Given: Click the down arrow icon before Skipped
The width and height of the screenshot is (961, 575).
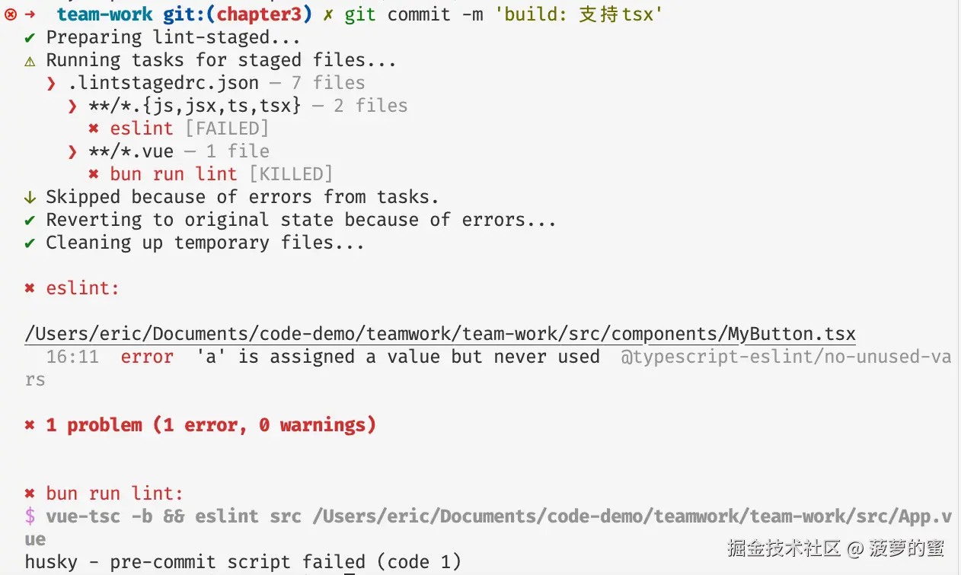Looking at the screenshot, I should [x=30, y=197].
